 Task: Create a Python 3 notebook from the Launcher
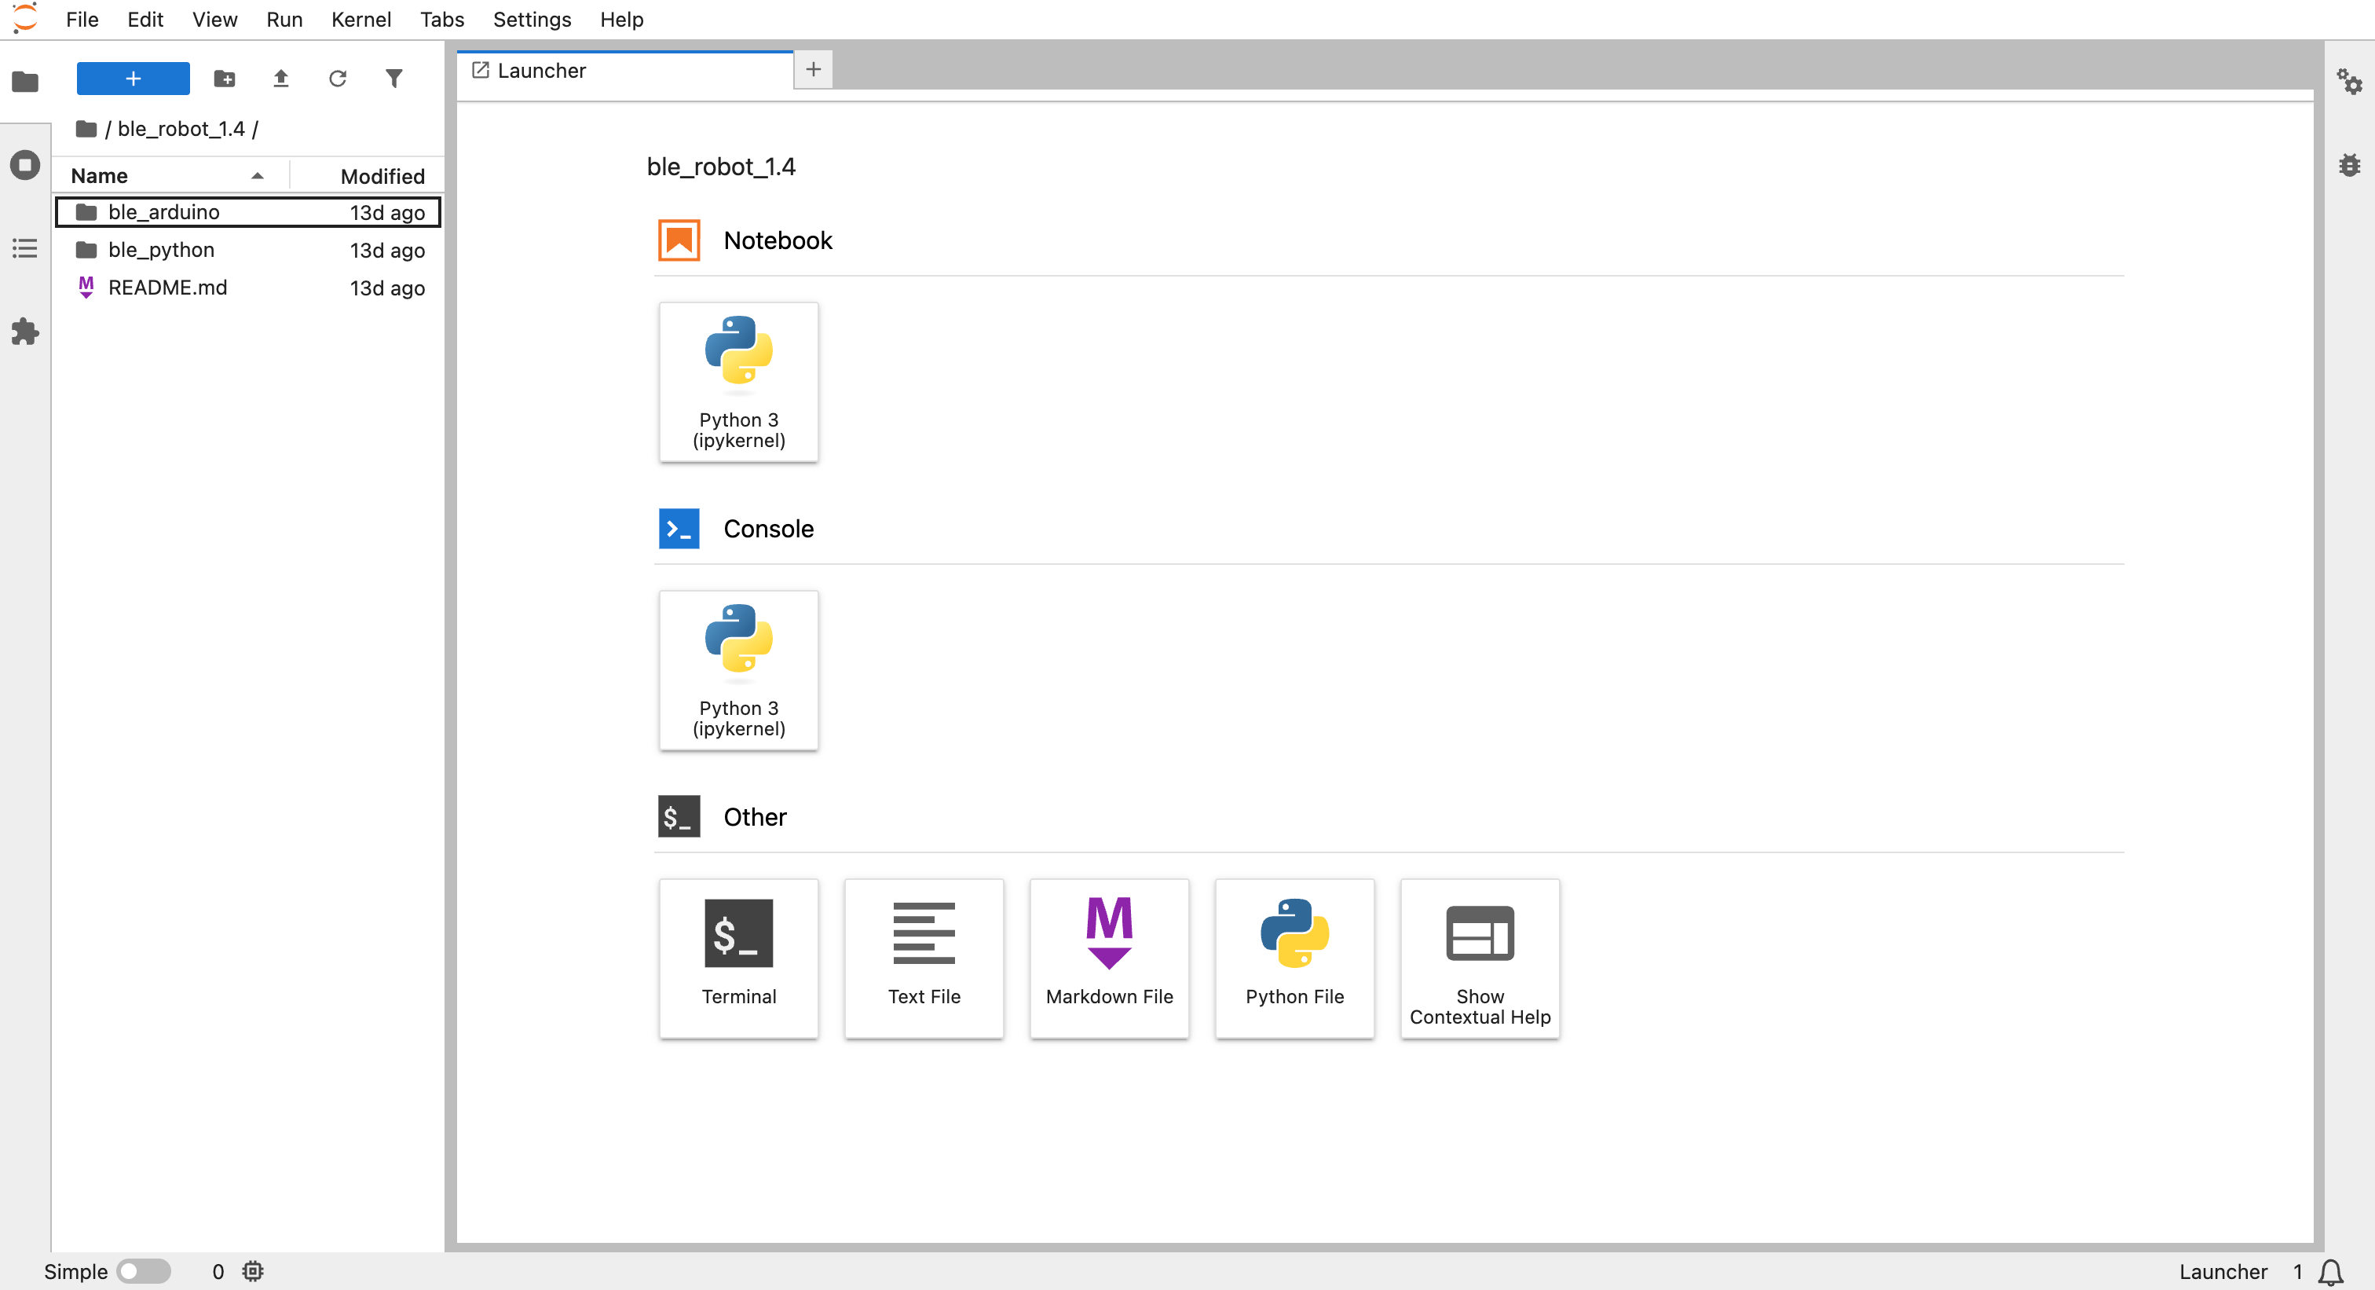(x=737, y=381)
